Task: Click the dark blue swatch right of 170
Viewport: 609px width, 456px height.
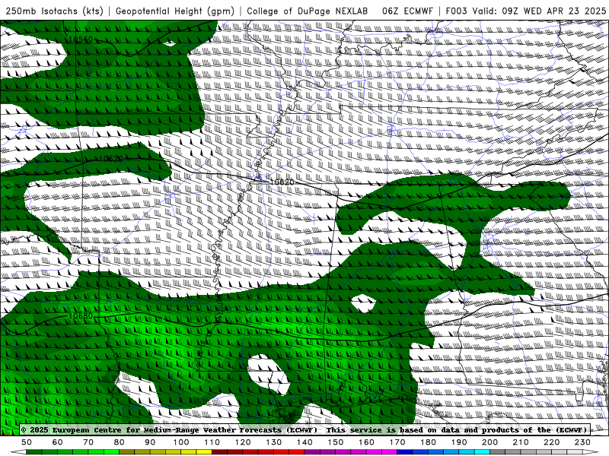Action: coord(405,452)
